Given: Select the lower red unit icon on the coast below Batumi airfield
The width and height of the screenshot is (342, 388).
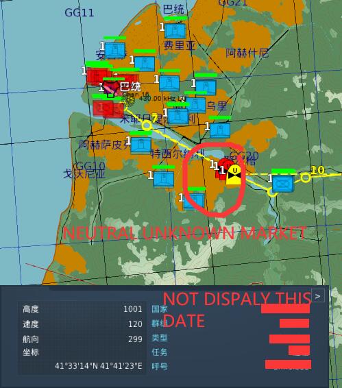Looking at the screenshot, I should click(108, 109).
